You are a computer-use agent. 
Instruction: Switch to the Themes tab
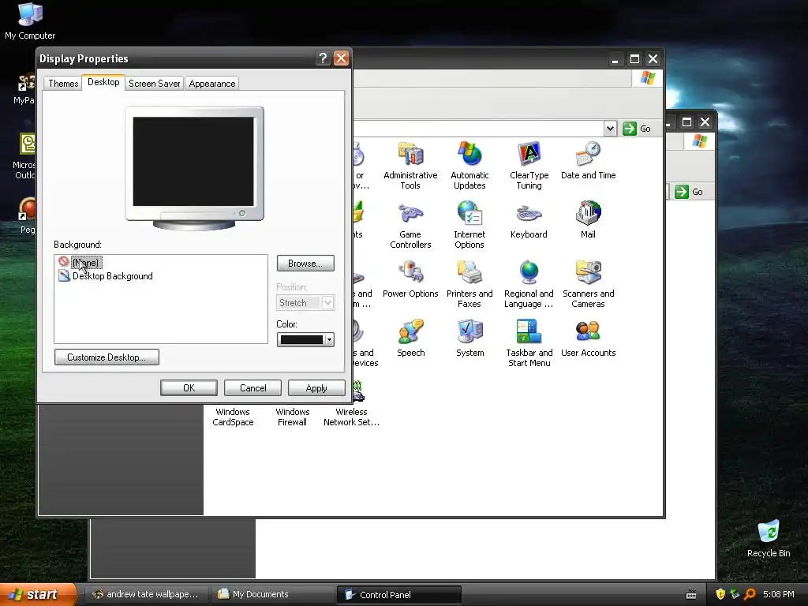click(63, 84)
